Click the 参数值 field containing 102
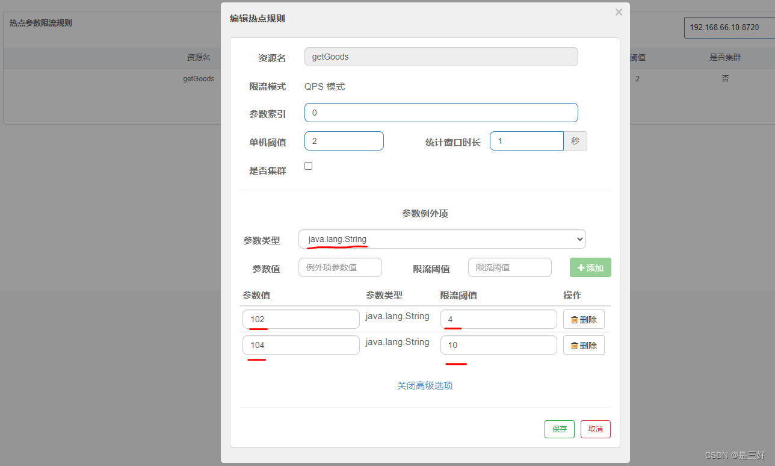Screen dimensions: 775x466 pos(301,319)
